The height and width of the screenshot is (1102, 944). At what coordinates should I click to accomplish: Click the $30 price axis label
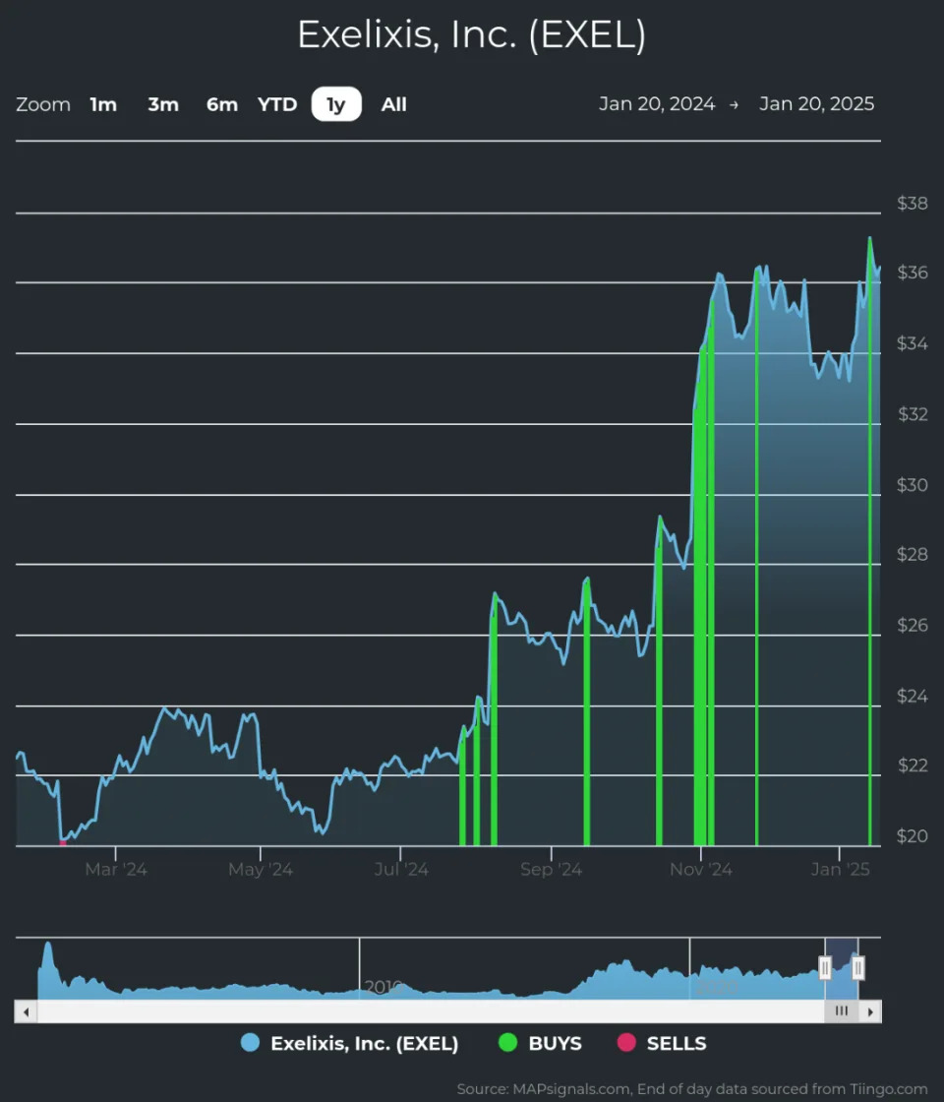click(912, 485)
